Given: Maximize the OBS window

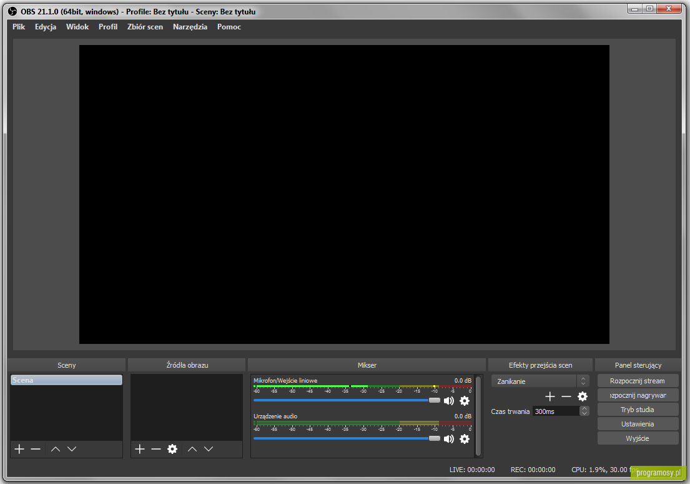Looking at the screenshot, I should tap(650, 8).
